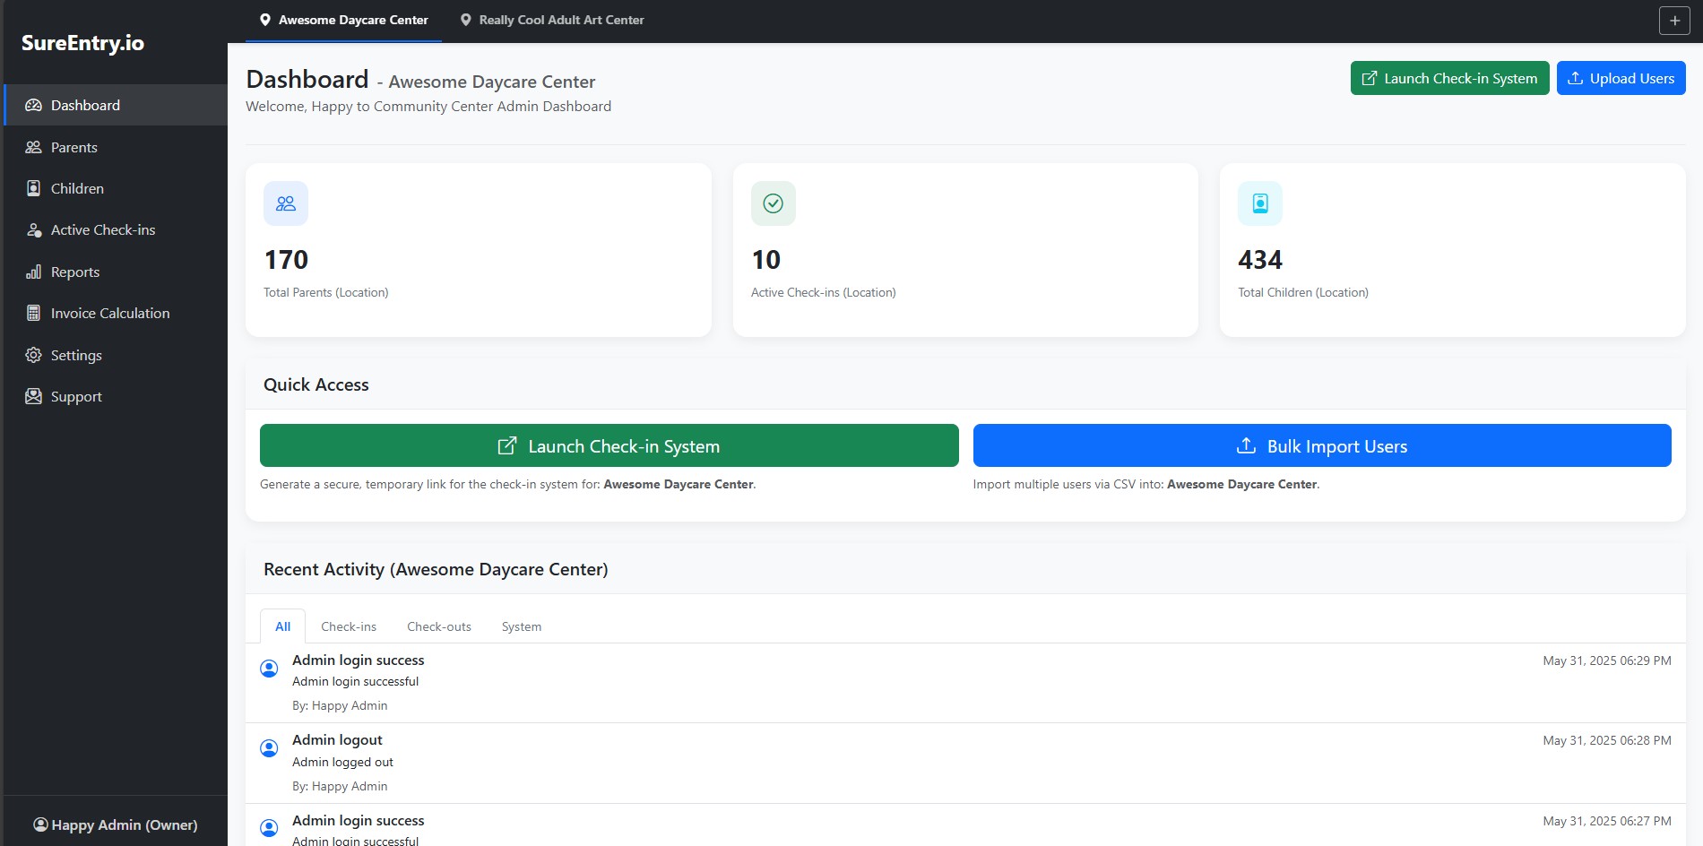Open Settings from the sidebar

[76, 355]
